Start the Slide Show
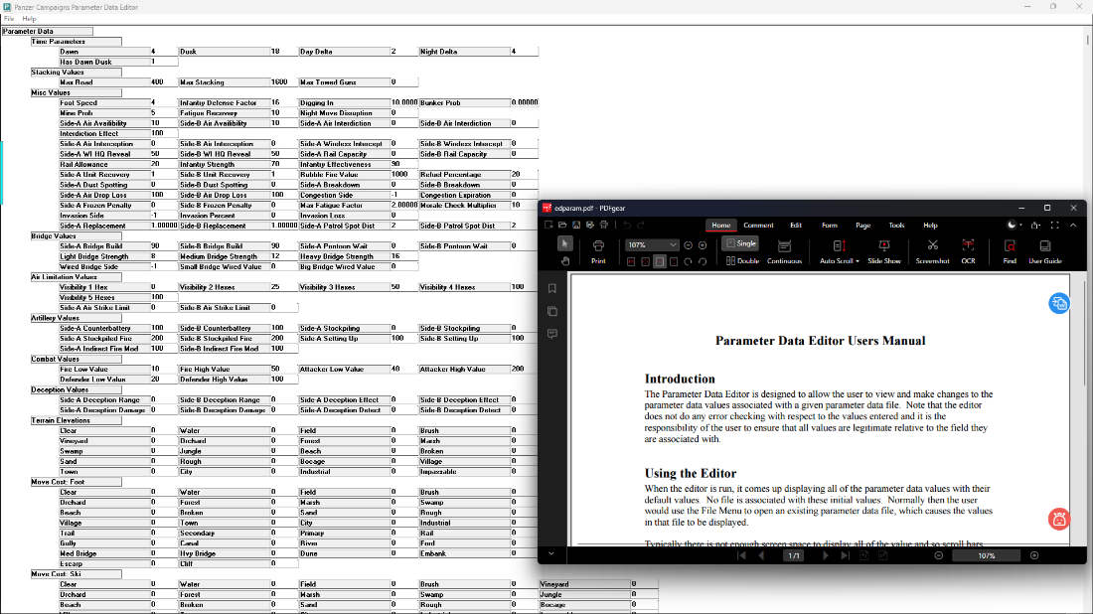The width and height of the screenshot is (1093, 614). coord(884,251)
